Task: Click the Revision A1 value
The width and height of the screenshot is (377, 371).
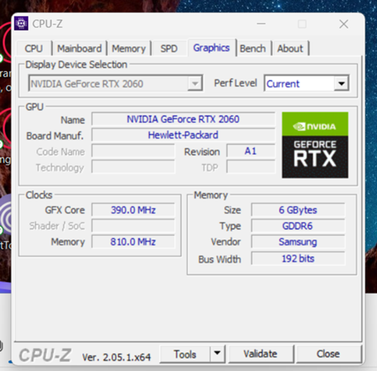Action: click(x=251, y=151)
